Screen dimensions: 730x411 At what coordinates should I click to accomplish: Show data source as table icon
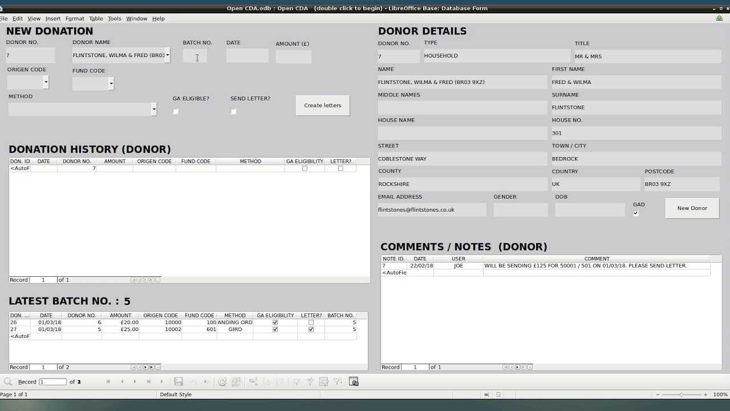[x=354, y=382]
